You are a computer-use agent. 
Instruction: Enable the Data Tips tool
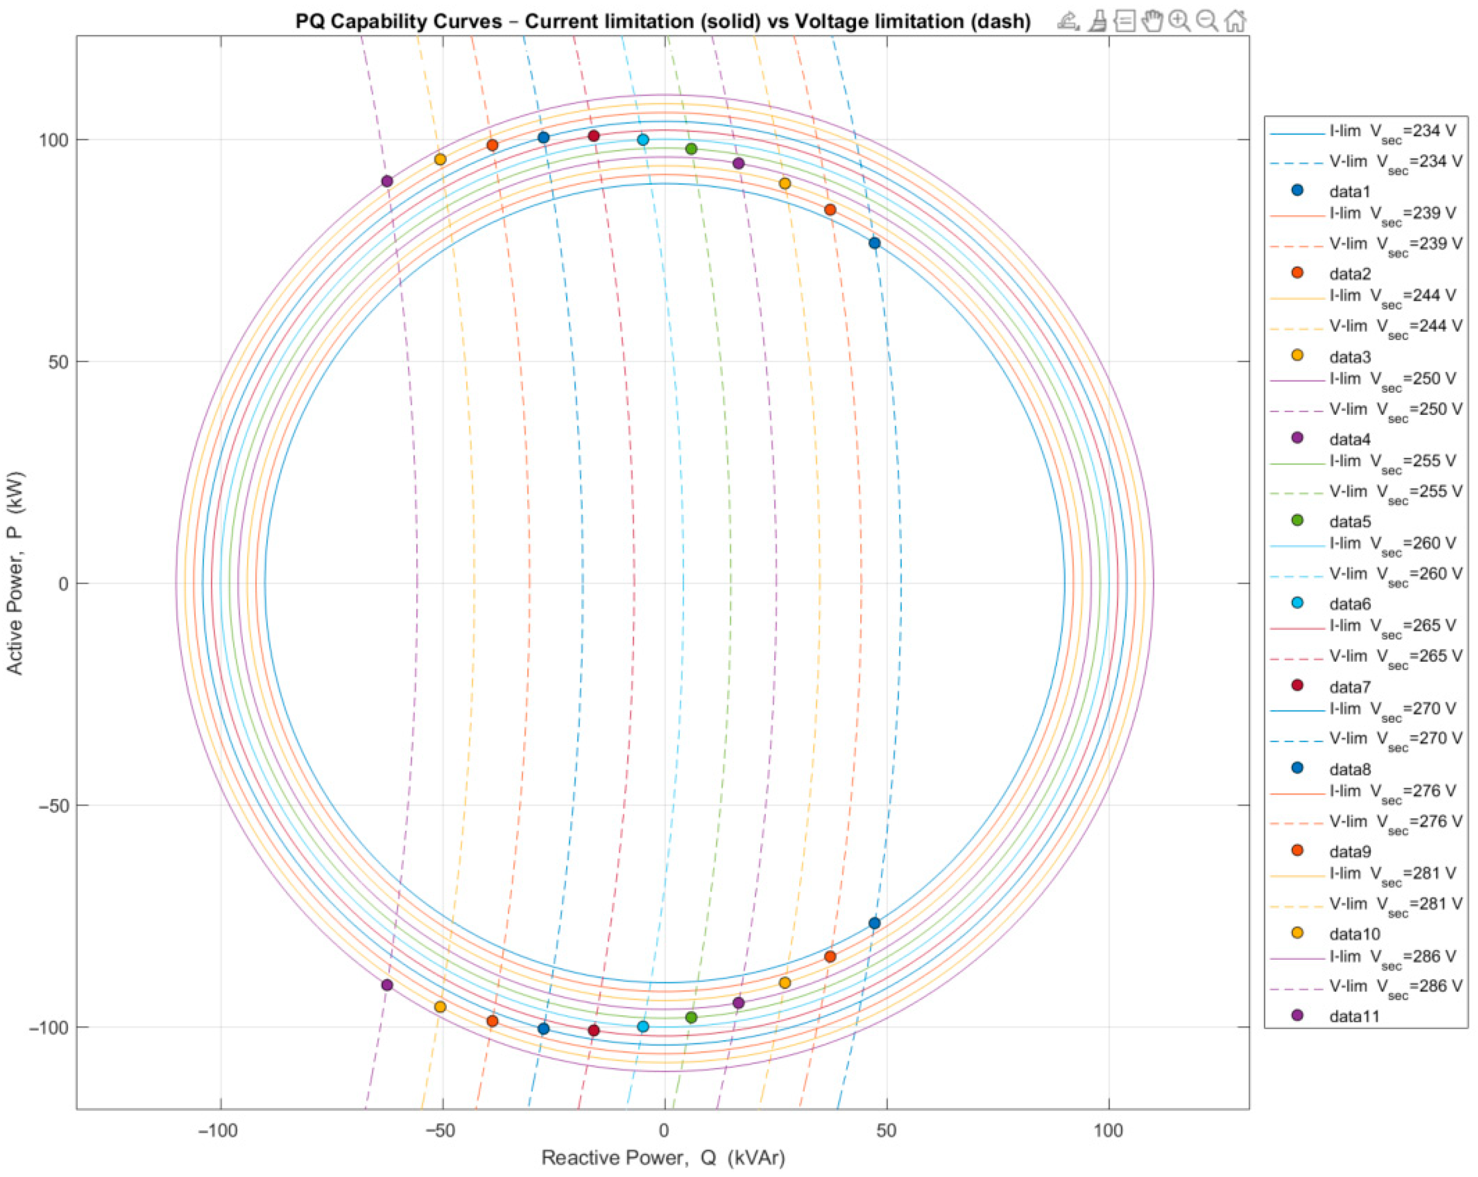pyautogui.click(x=1125, y=21)
